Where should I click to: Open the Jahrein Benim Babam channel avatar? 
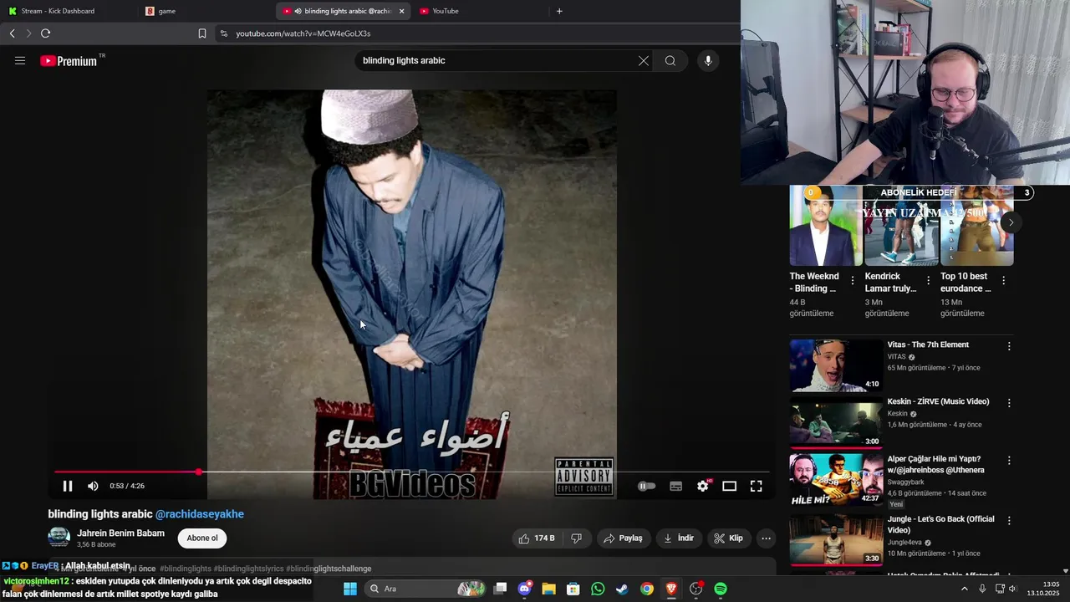click(x=59, y=538)
